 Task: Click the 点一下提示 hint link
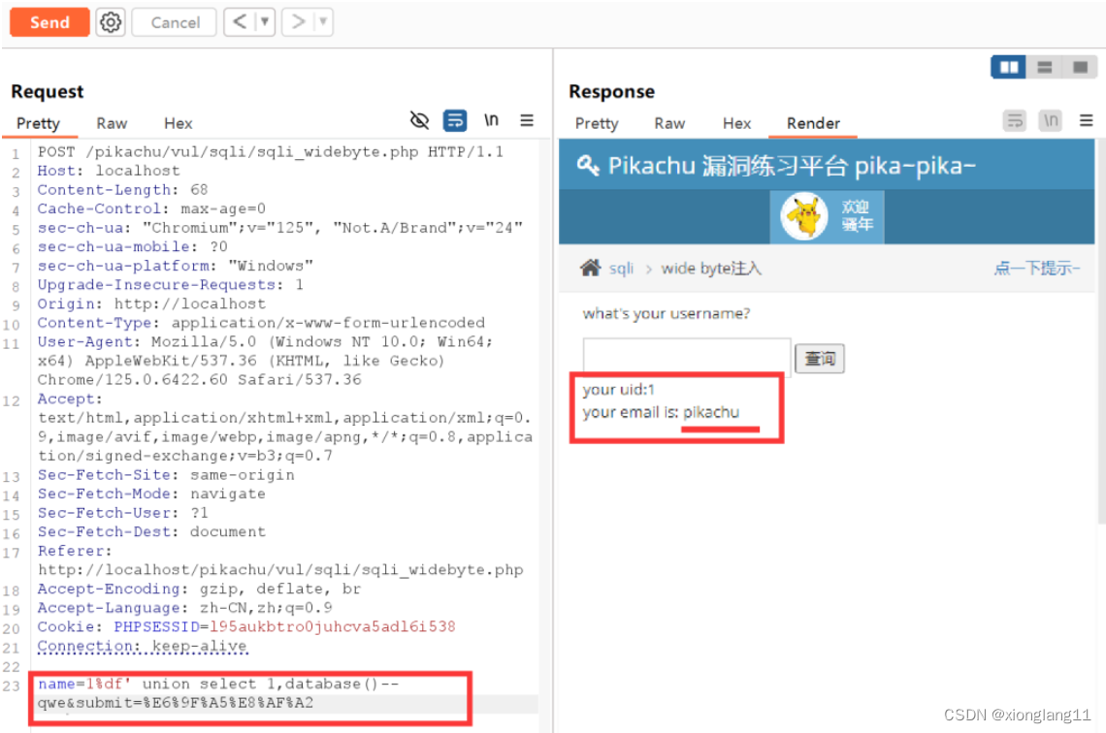pyautogui.click(x=1037, y=268)
